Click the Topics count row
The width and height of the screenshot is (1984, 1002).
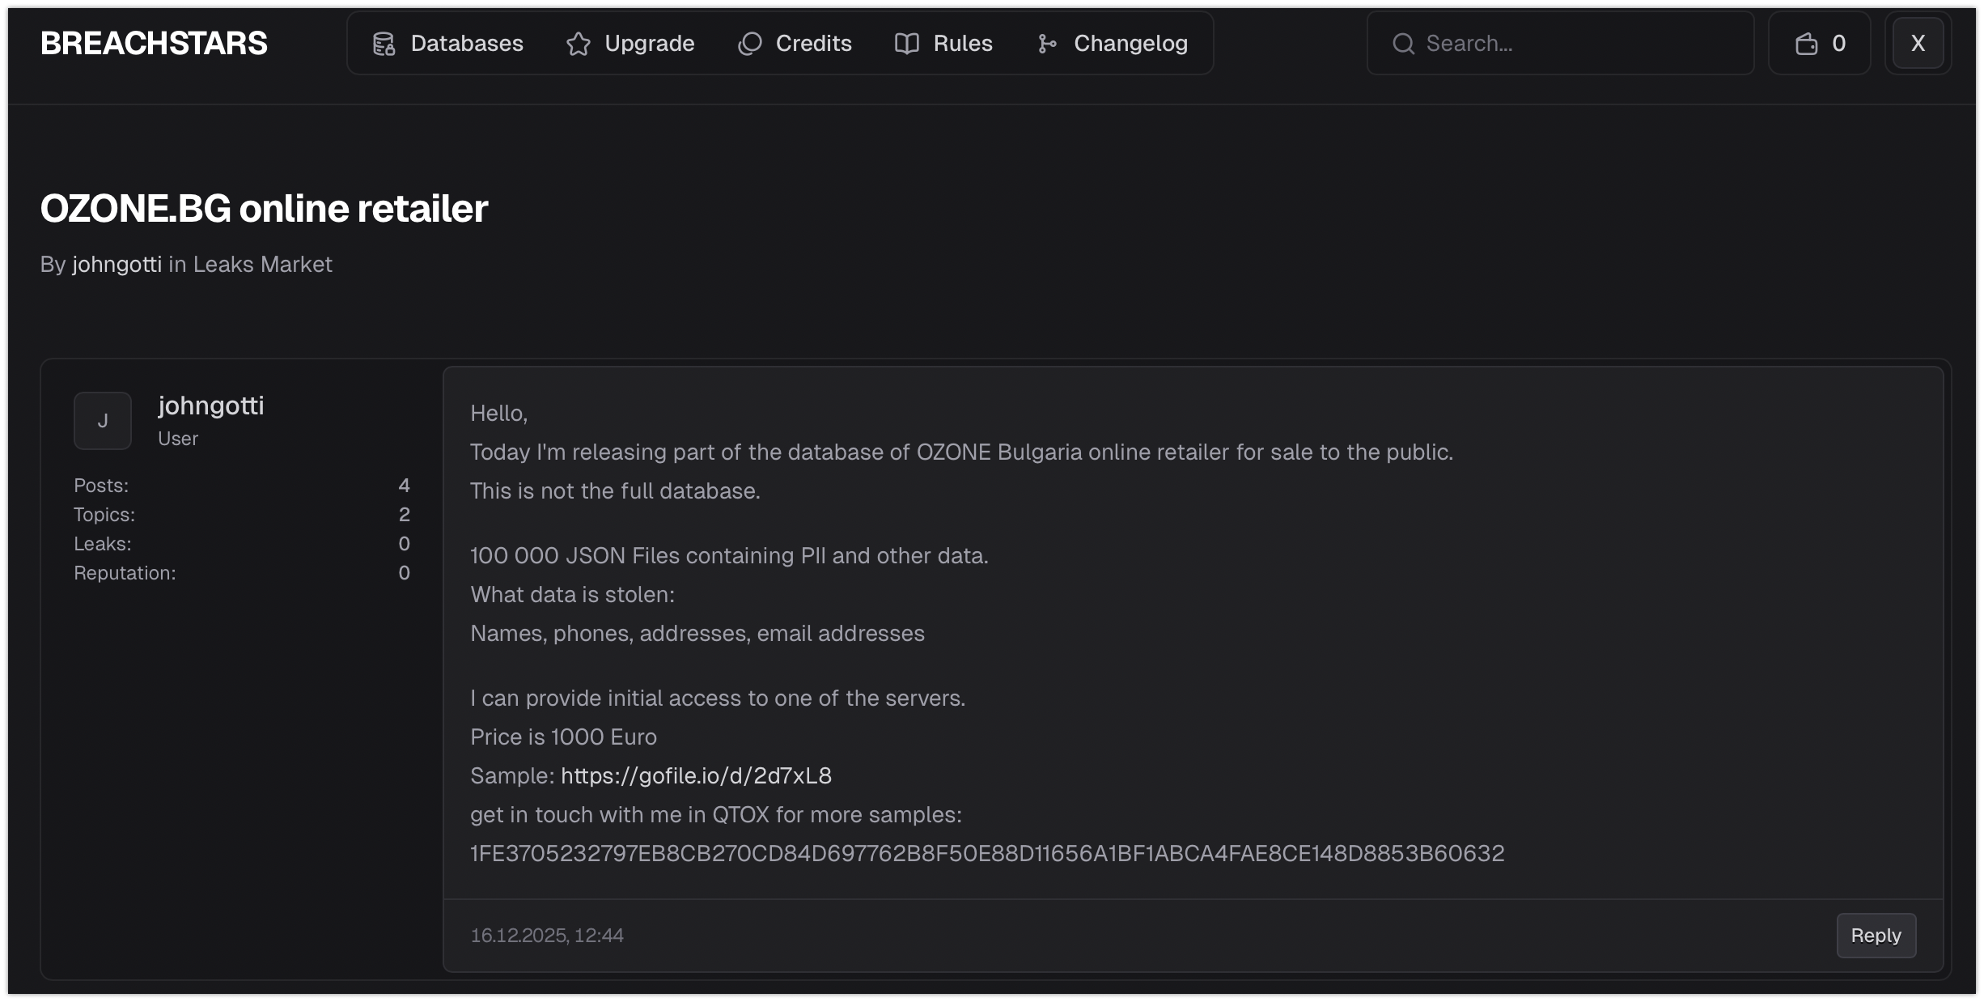pos(242,515)
